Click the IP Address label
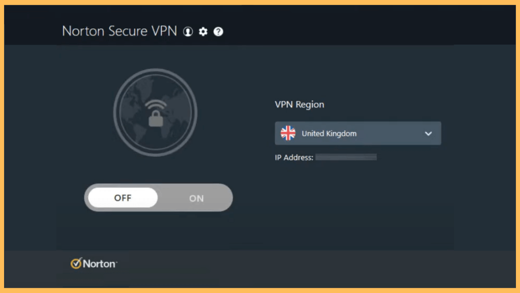Screen dimensions: 520x293 pyautogui.click(x=294, y=157)
